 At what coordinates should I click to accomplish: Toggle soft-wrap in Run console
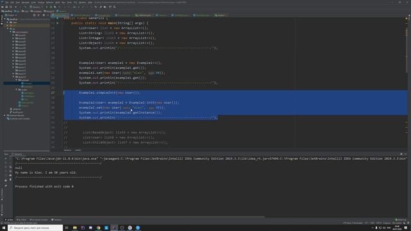10,167
